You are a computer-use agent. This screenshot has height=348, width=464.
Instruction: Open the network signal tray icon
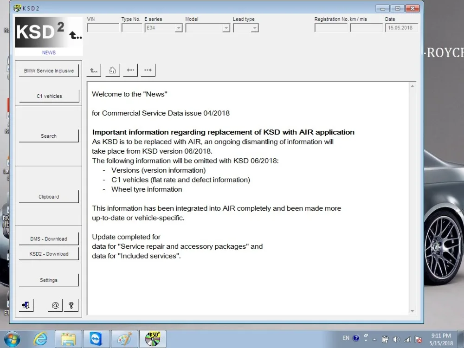pyautogui.click(x=407, y=340)
